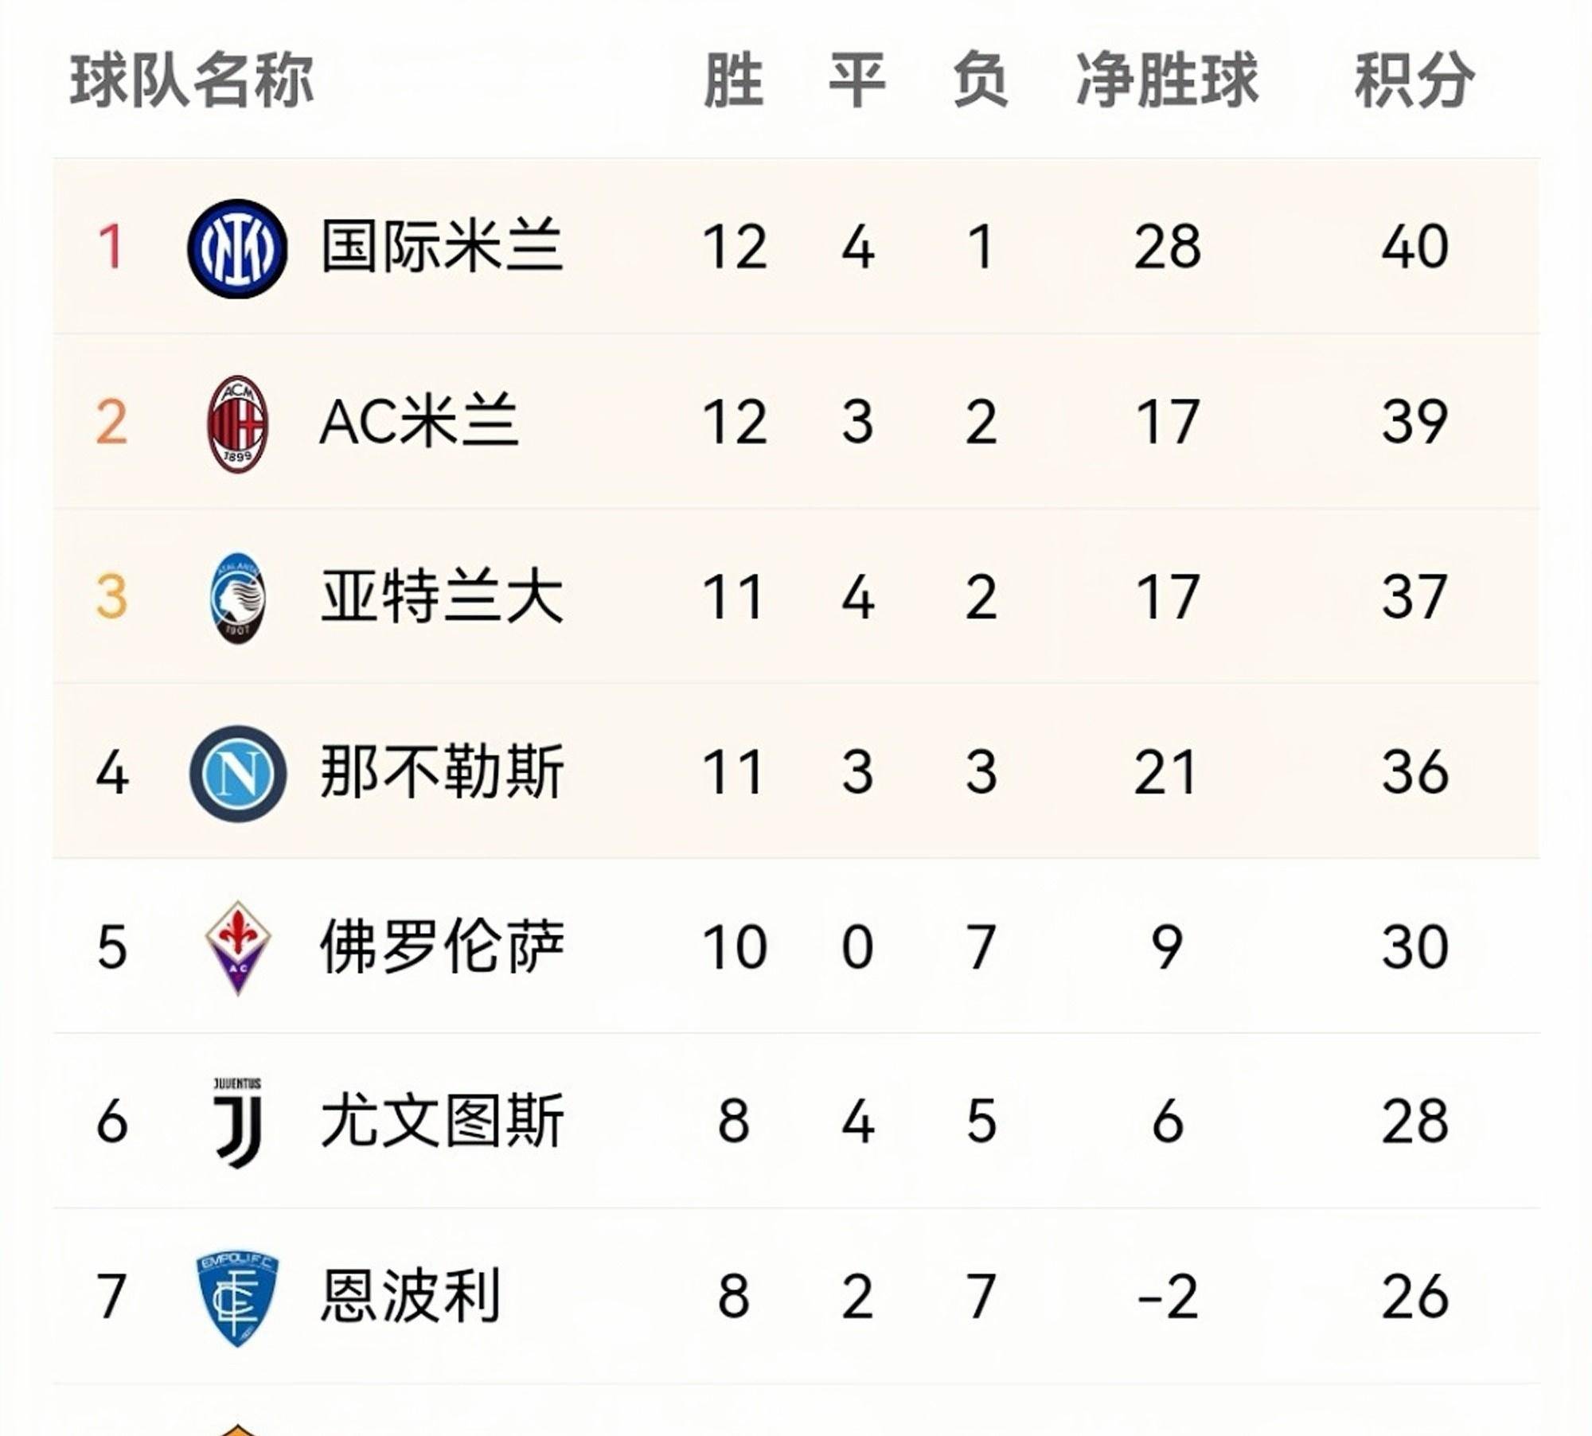
Task: Select the 亚特兰大 team name
Action: tap(442, 596)
